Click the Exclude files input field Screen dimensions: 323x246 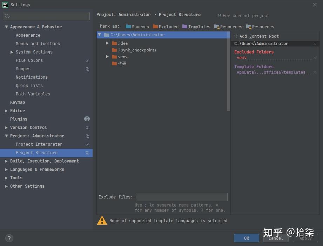click(x=181, y=197)
